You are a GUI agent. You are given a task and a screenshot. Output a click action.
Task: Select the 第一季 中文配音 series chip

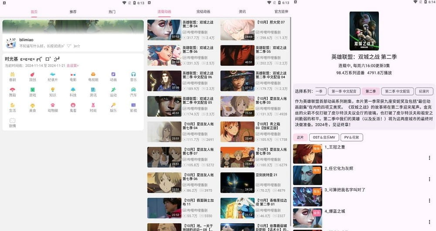(344, 91)
